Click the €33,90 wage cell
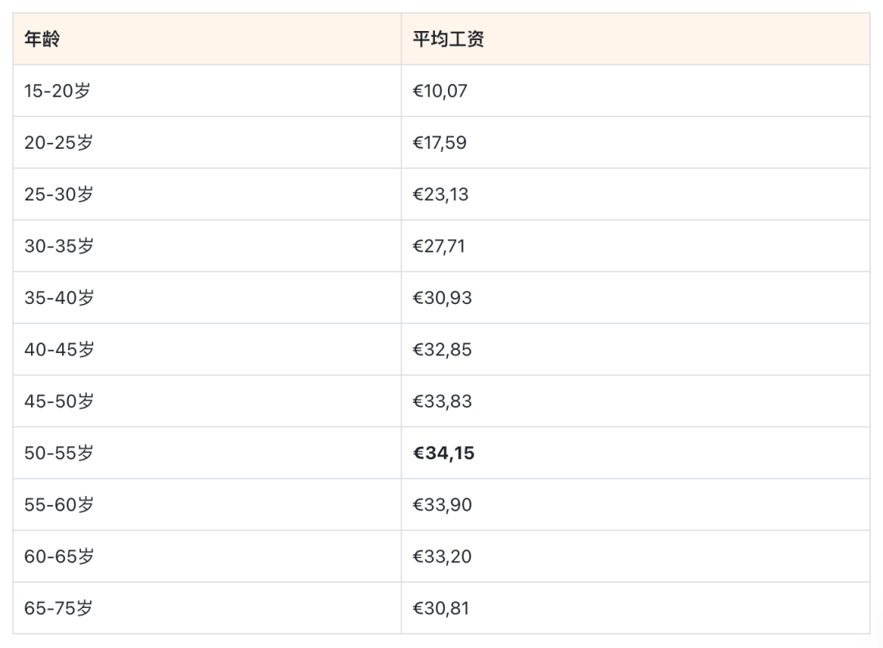This screenshot has width=883, height=648. (442, 505)
